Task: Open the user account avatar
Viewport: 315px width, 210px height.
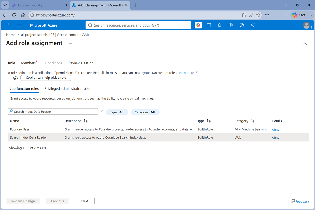Action: pos(306,25)
